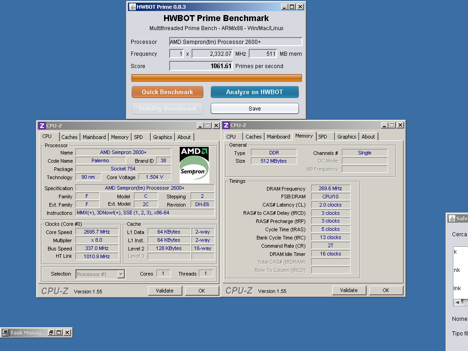Click OK in the right CPU-Z window
Screen dimensions: 468x351
[386, 290]
